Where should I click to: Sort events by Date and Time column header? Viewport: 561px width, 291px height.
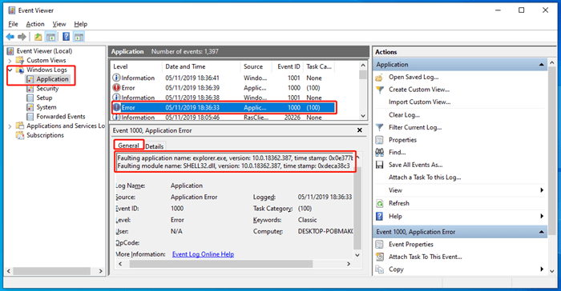pyautogui.click(x=201, y=66)
